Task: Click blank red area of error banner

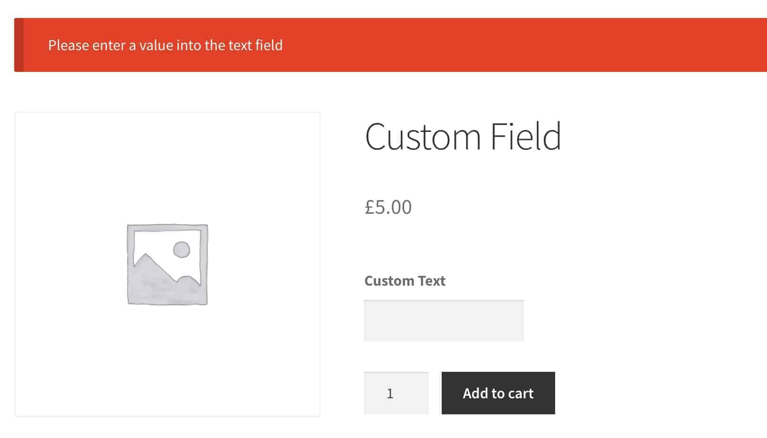Action: point(520,45)
